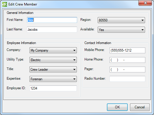Click the Available label
The height and width of the screenshot is (115, 154).
(x=87, y=29)
